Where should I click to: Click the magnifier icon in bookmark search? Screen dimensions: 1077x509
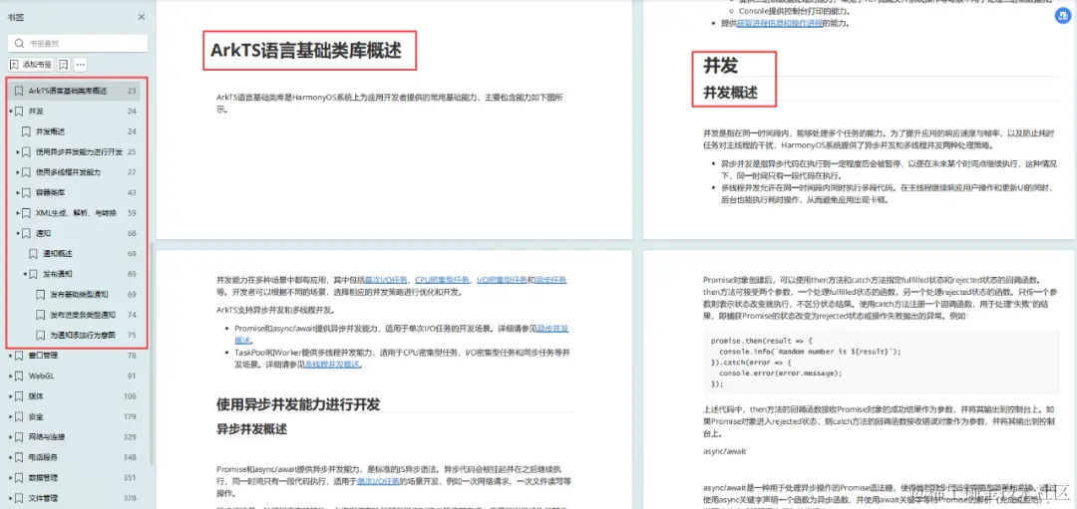pos(20,43)
